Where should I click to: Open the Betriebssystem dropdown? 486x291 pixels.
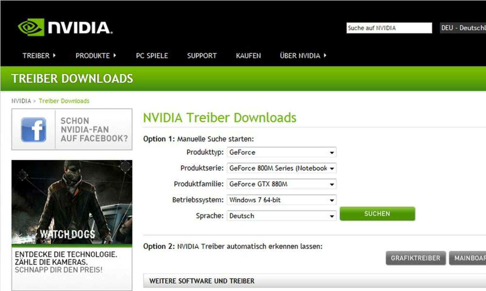[x=281, y=200]
